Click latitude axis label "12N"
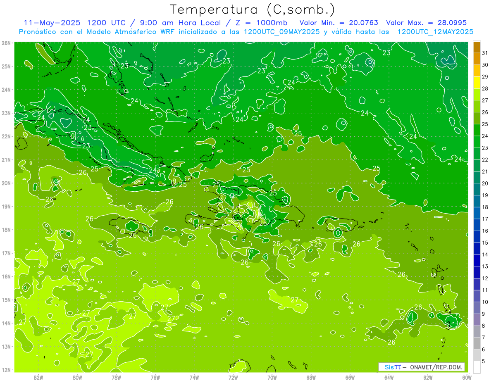 [6, 370]
